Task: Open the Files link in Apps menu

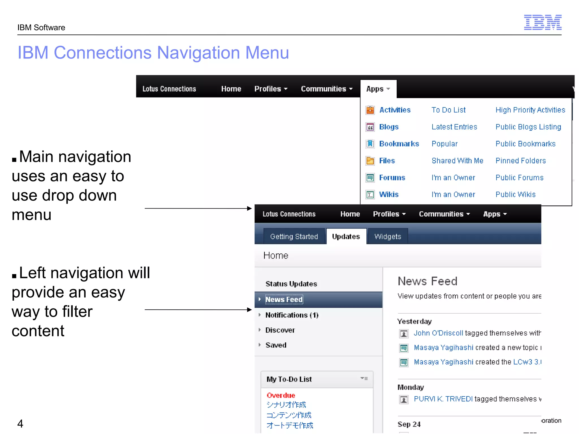Action: [387, 161]
